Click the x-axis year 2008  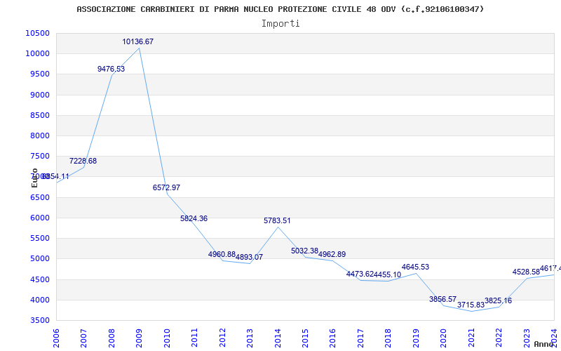(x=111, y=338)
